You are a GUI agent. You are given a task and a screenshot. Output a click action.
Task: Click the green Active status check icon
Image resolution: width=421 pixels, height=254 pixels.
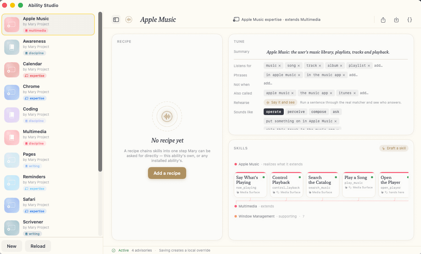[114, 250]
